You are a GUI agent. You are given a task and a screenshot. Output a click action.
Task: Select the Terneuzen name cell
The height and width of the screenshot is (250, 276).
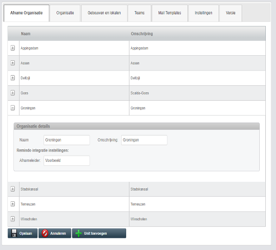pyautogui.click(x=74, y=204)
